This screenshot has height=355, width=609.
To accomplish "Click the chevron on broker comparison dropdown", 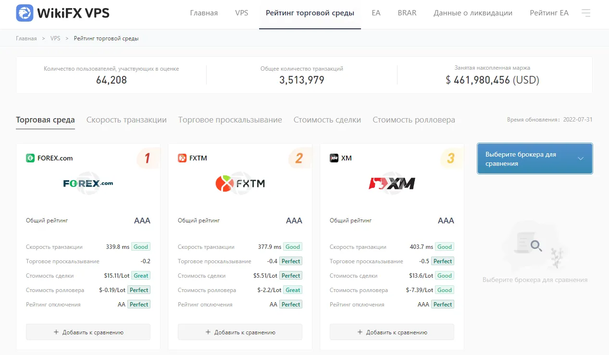I will pyautogui.click(x=581, y=159).
